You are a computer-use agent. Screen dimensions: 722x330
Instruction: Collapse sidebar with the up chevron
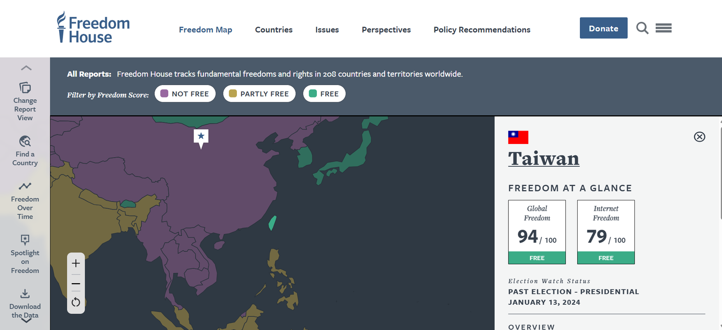click(26, 68)
